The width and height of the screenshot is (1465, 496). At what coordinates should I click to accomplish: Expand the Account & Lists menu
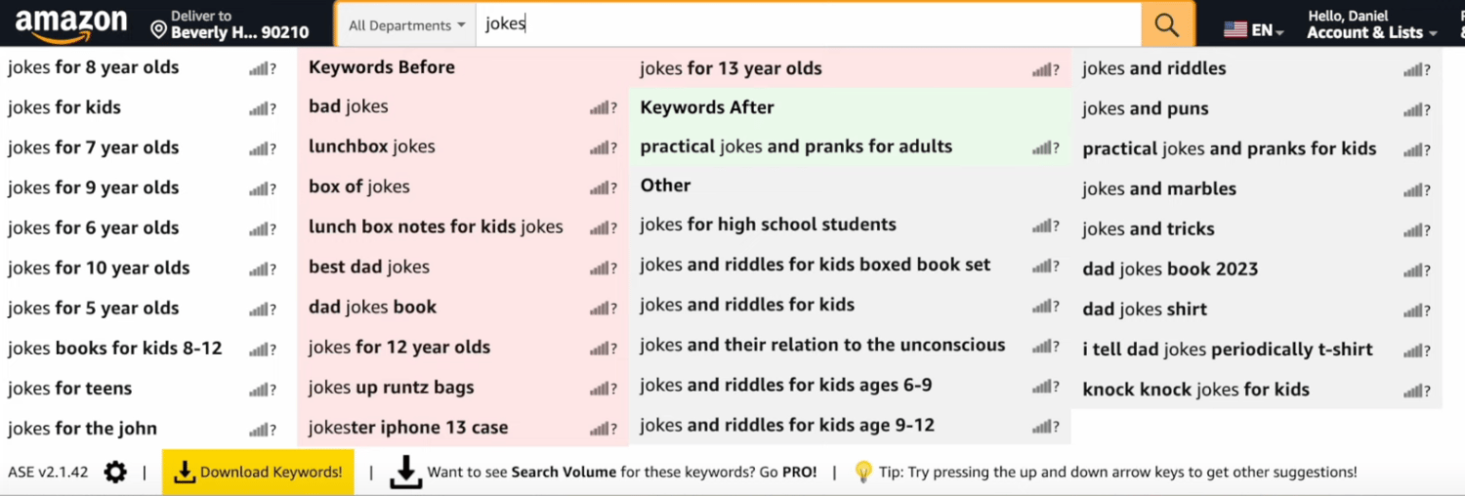[1371, 32]
